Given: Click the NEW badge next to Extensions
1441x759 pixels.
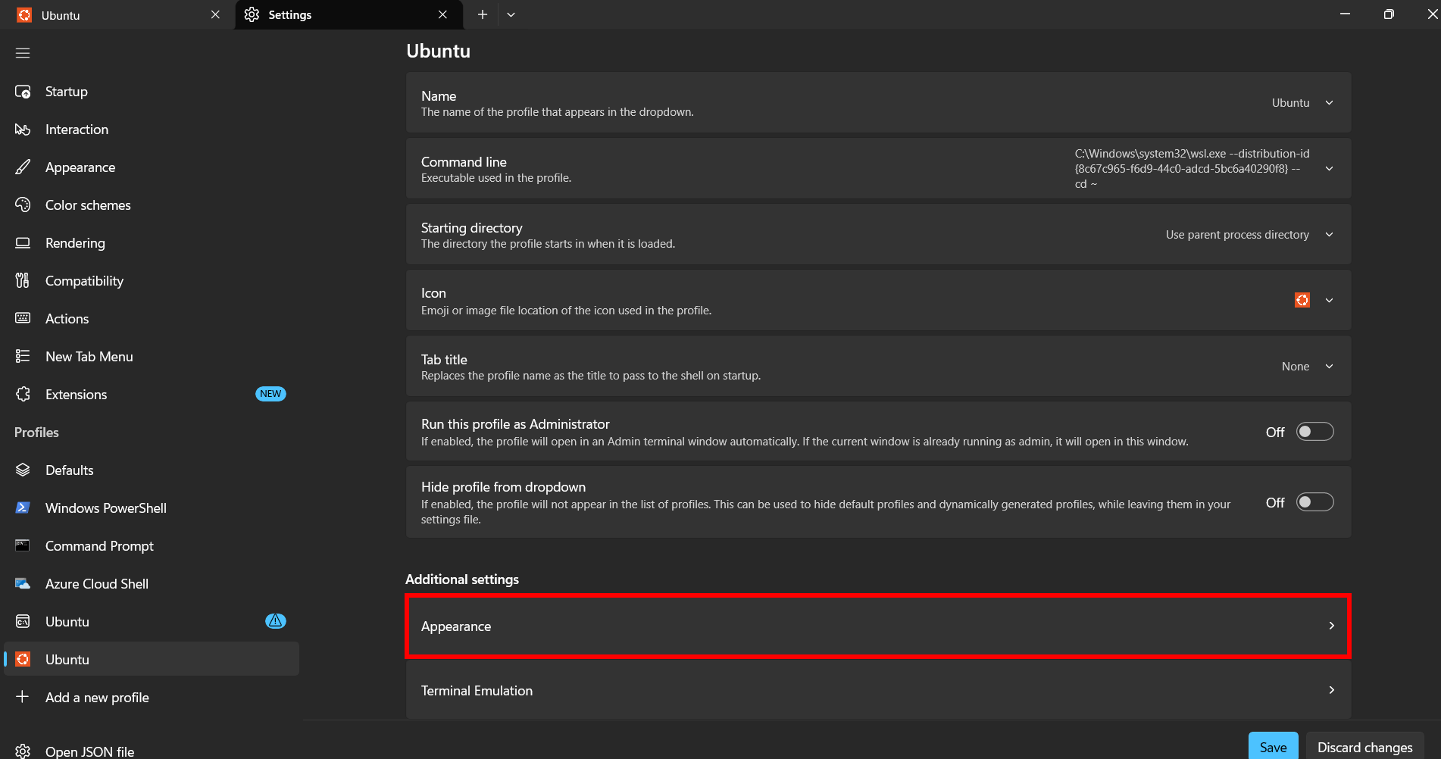Looking at the screenshot, I should [270, 394].
